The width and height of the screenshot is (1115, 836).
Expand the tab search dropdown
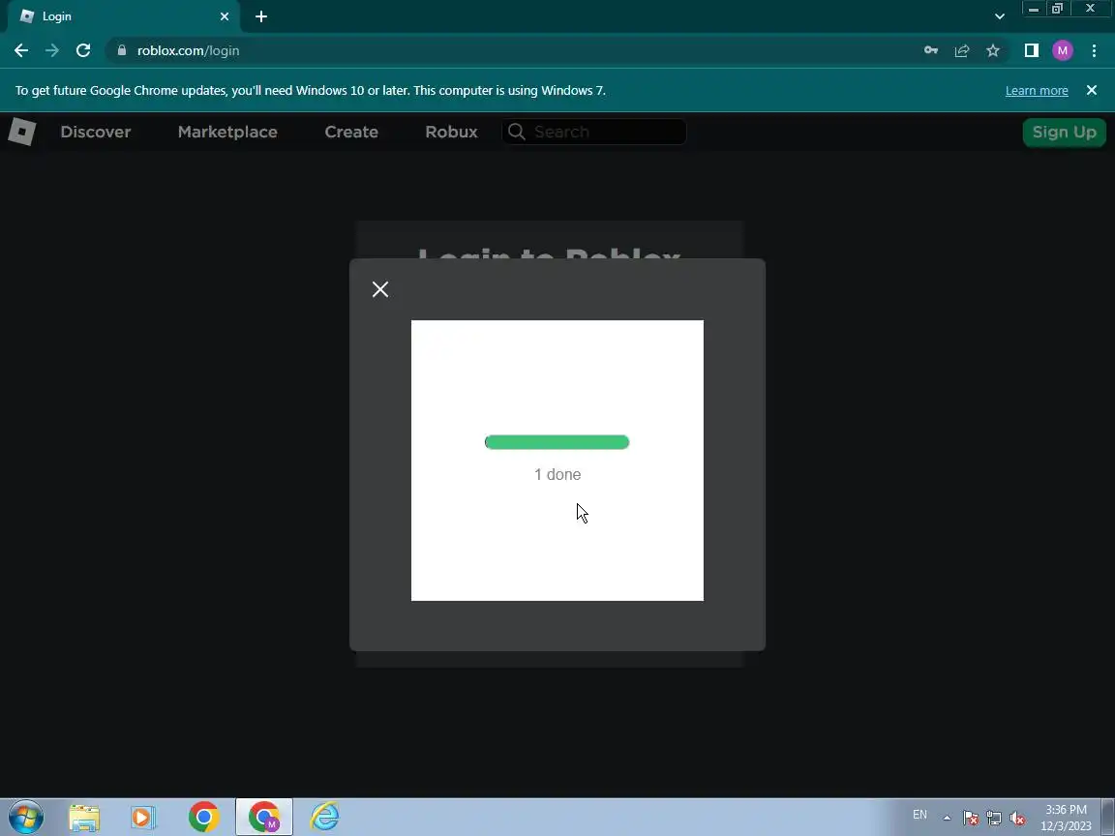click(999, 16)
